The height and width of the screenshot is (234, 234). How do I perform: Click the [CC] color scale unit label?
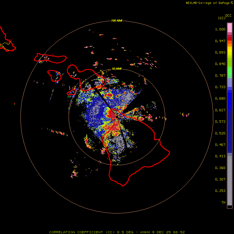[222, 18]
